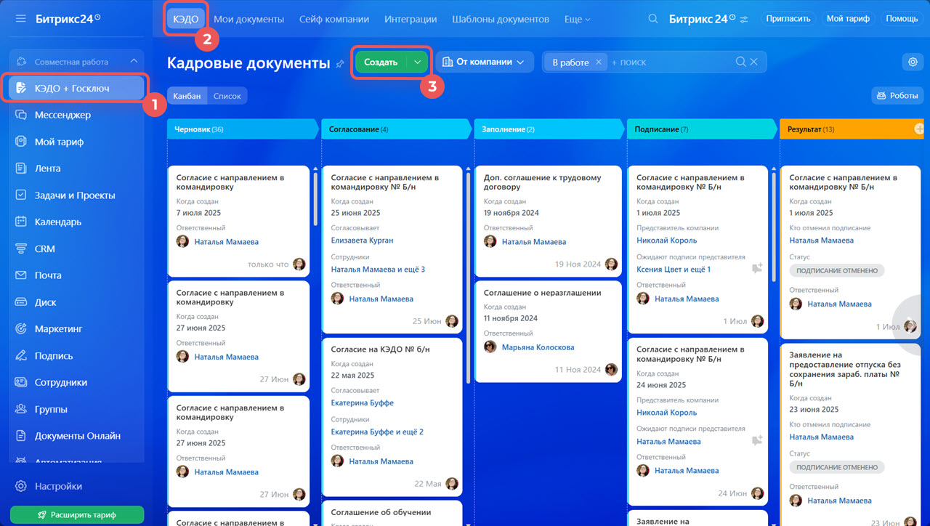Open the Роботы button
The width and height of the screenshot is (930, 526).
click(x=898, y=96)
